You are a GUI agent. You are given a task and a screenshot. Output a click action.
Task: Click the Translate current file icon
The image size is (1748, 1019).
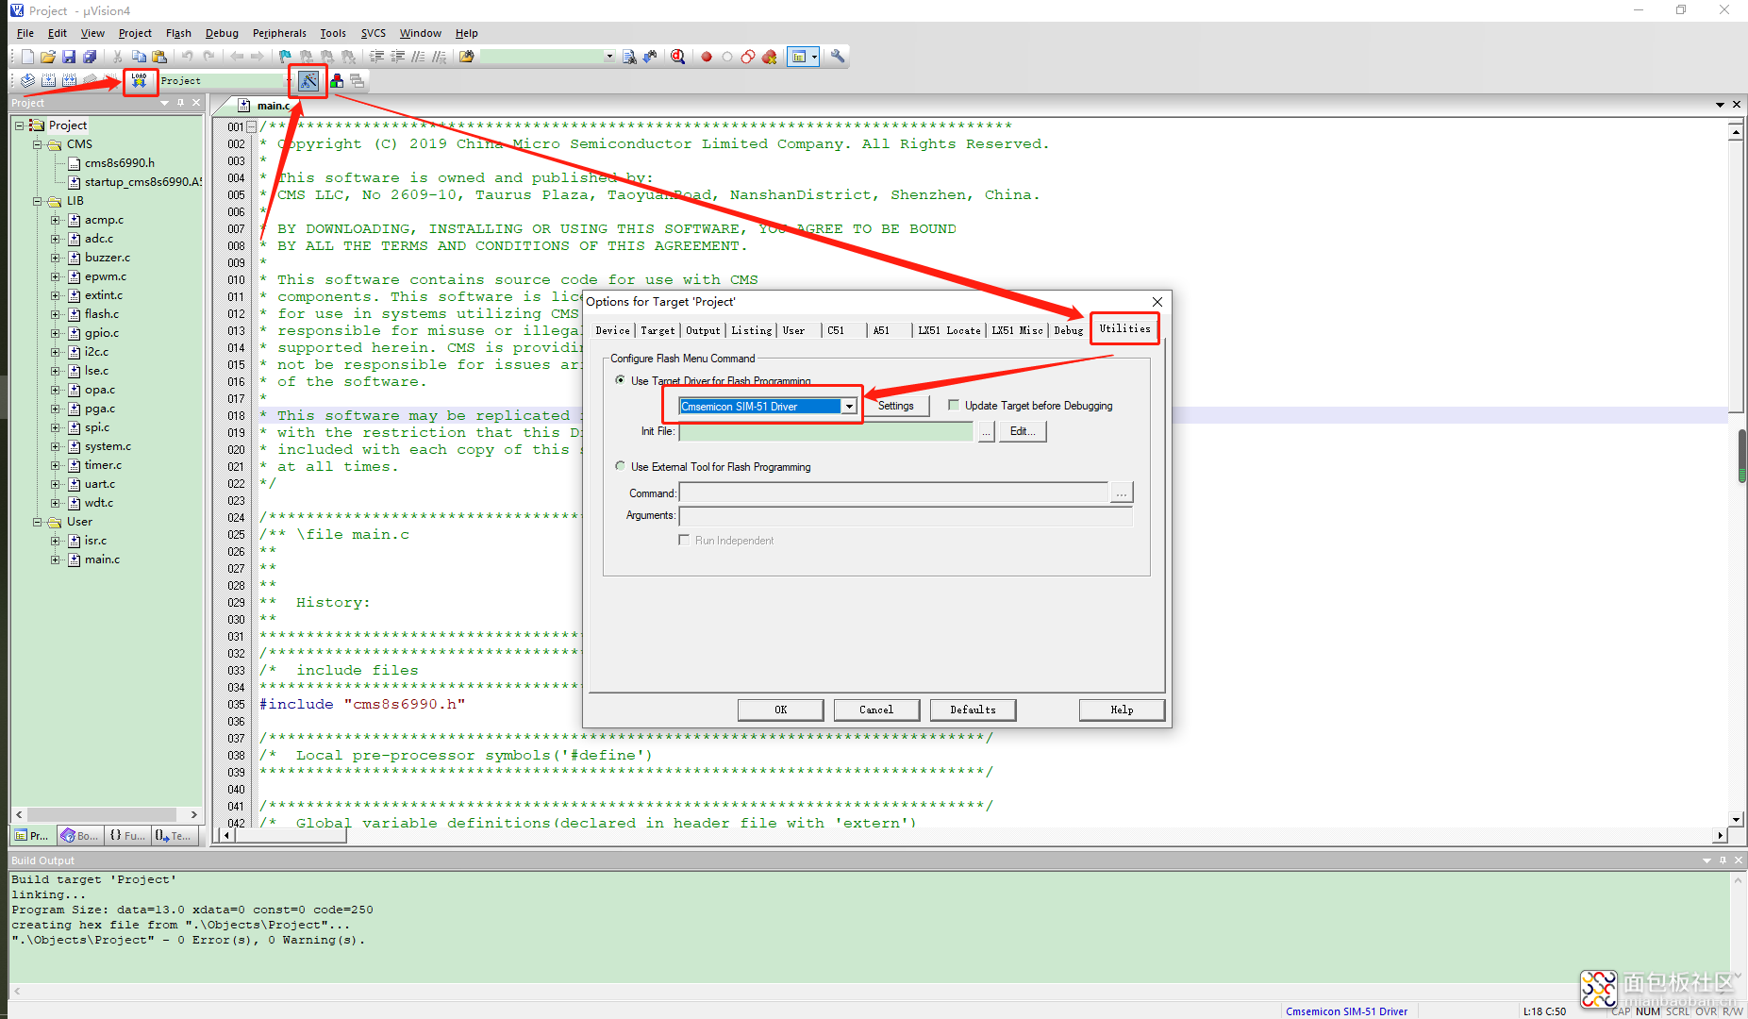[27, 81]
